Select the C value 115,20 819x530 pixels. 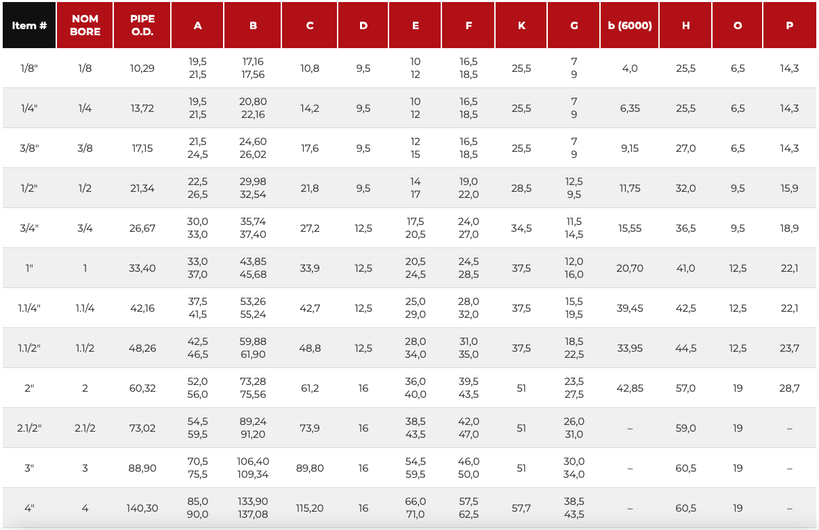[x=310, y=508]
